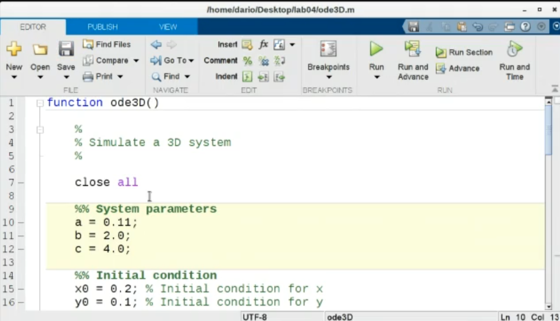Switch to the VIEW tab
Viewport: 560px width, 321px height.
click(168, 27)
